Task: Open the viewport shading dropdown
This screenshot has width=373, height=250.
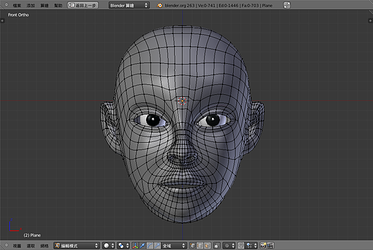Action: coord(110,245)
